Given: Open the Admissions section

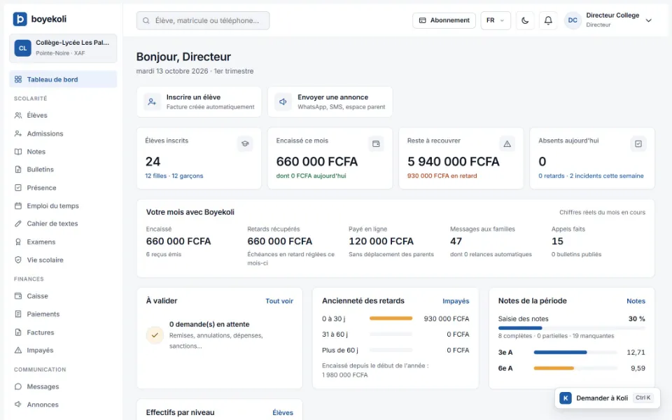Looking at the screenshot, I should 63,134.
